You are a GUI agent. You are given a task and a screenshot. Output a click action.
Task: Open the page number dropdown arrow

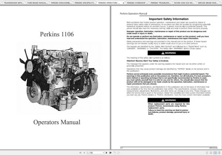pos(103,152)
